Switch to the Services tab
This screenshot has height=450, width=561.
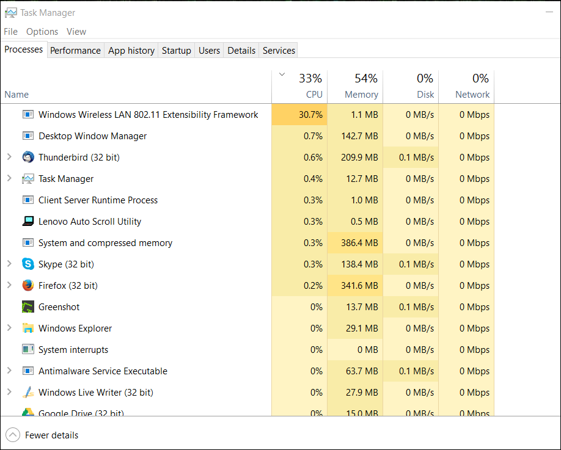[279, 51]
